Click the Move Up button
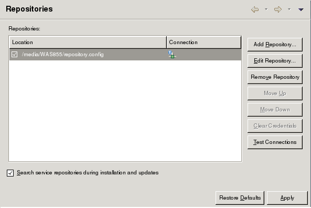Viewport: 311px width, 208px height. [x=275, y=93]
